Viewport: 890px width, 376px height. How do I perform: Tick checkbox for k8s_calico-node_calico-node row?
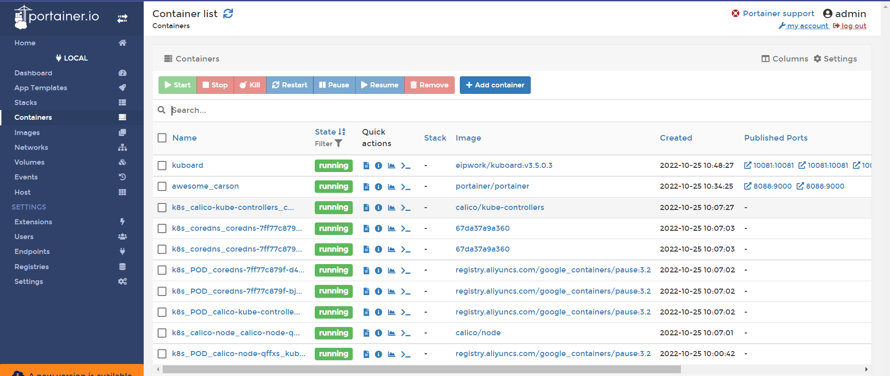(162, 333)
